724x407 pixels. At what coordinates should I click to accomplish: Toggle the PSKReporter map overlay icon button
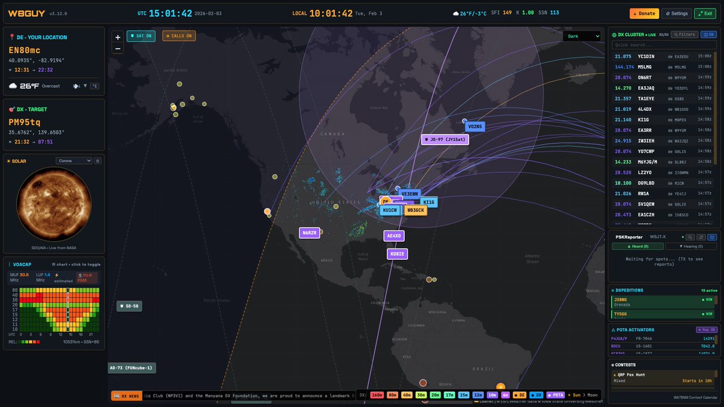pyautogui.click(x=712, y=237)
